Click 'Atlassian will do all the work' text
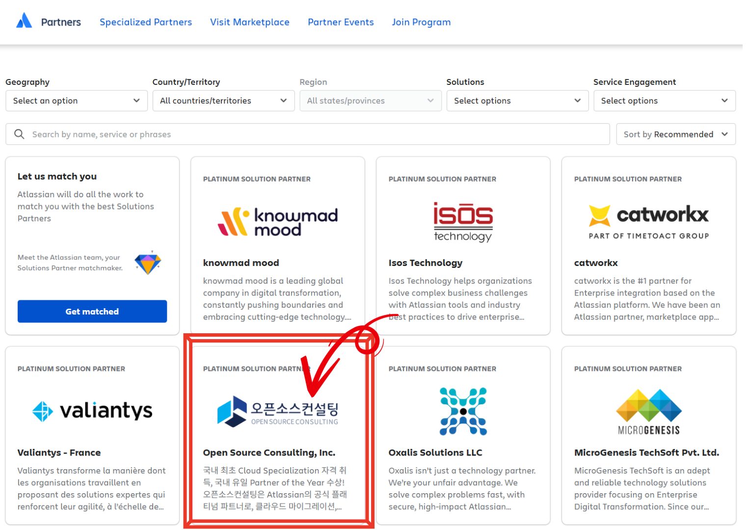Screen dimensions: 747x530 click(86, 206)
